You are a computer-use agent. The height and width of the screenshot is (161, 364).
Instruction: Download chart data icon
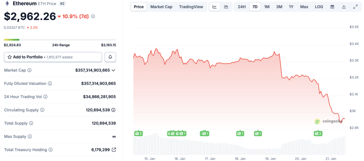tap(344, 7)
